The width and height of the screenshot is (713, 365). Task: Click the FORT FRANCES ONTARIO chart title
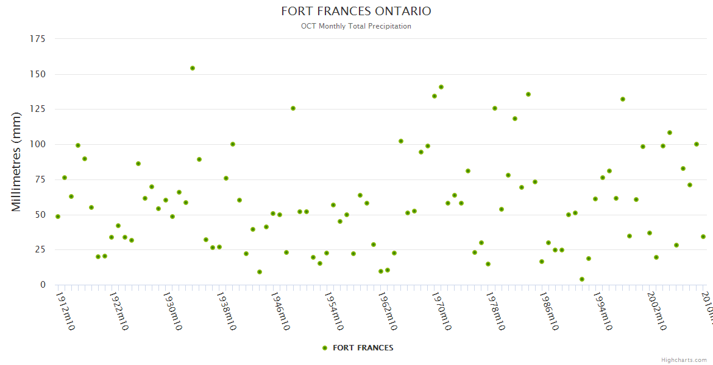pyautogui.click(x=356, y=12)
